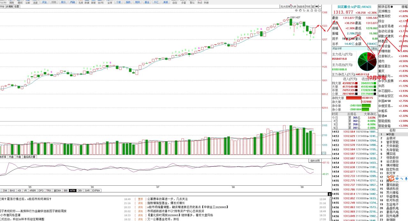
Task: Open news 指数增强型基金，爆发式增长
Action: click(166, 203)
